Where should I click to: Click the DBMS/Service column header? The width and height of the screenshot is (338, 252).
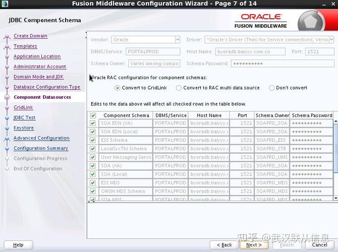171,115
